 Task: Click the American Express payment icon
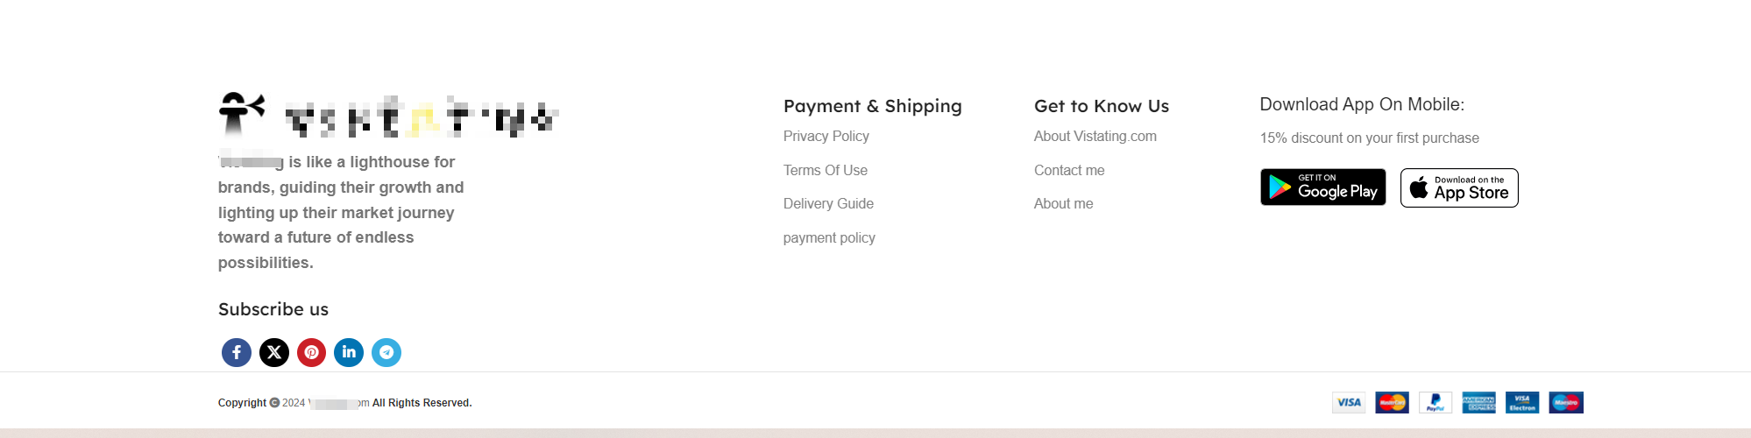(x=1478, y=403)
